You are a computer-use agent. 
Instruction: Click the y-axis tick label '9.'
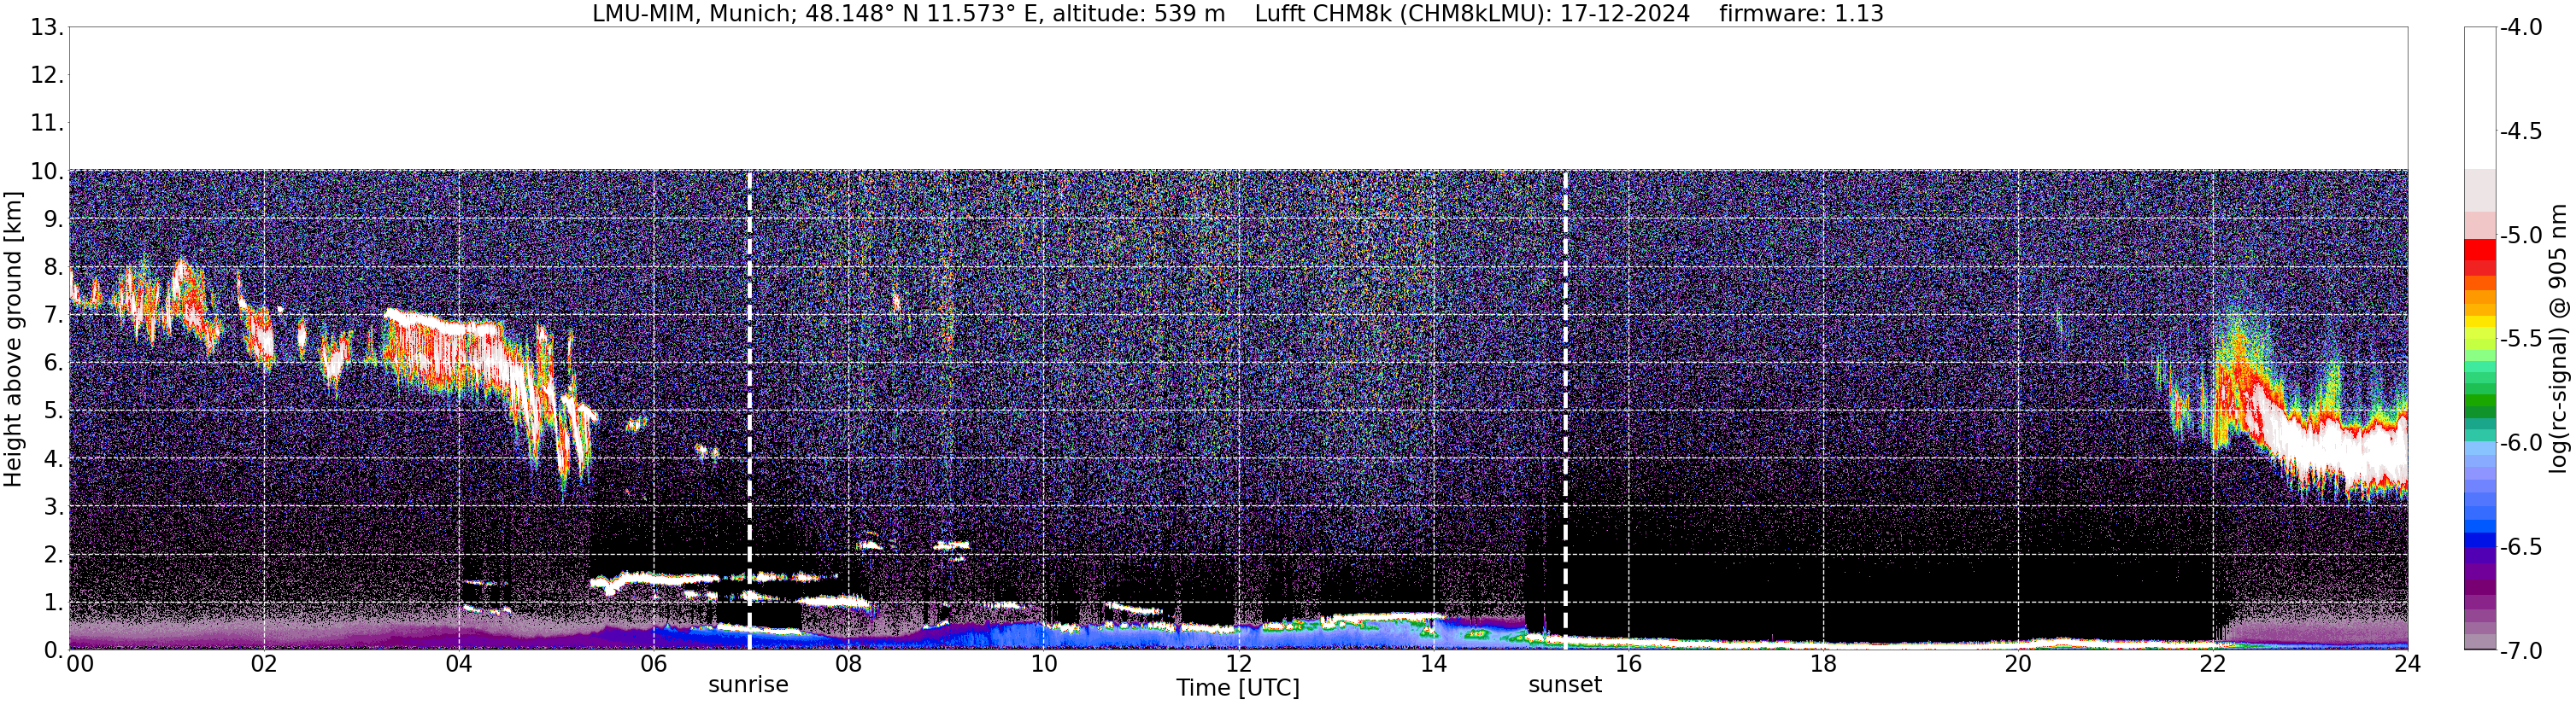coord(54,219)
